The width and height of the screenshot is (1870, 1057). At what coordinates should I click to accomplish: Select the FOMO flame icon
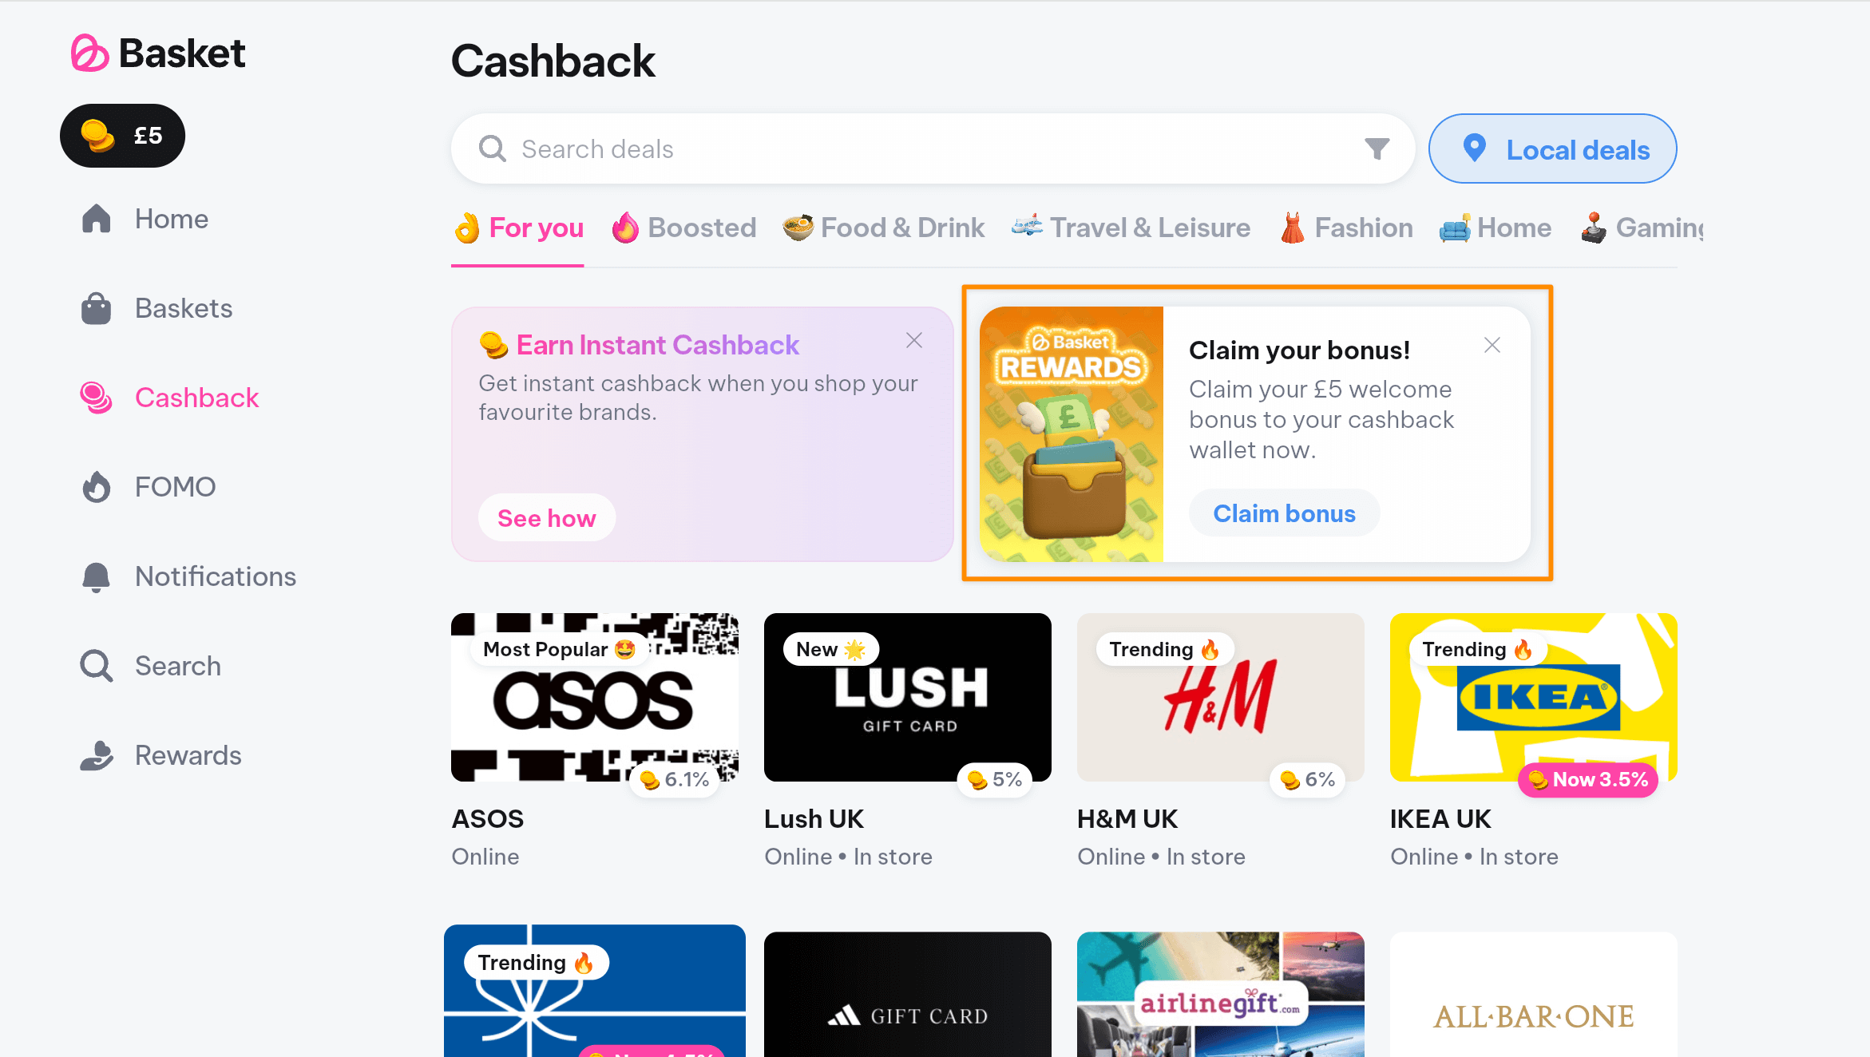97,487
